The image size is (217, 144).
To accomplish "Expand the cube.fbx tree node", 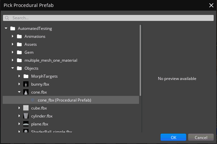I will [x=19, y=108].
